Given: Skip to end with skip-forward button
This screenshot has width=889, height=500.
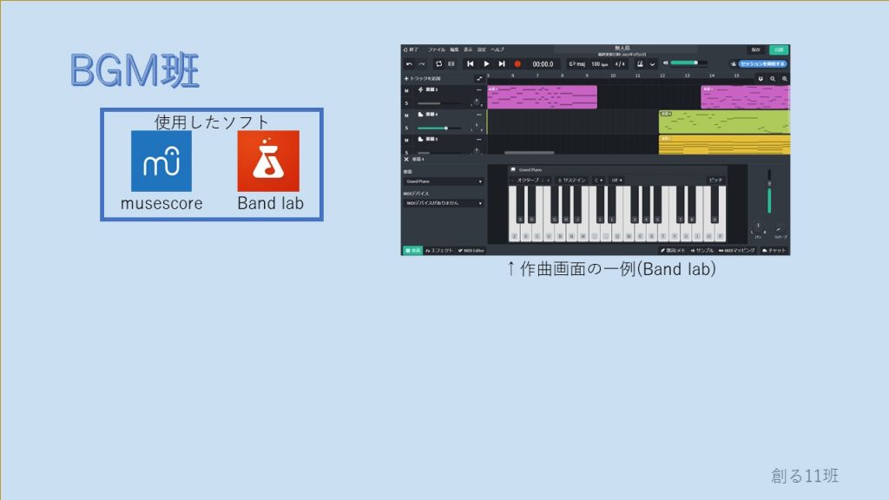Looking at the screenshot, I should point(502,64).
